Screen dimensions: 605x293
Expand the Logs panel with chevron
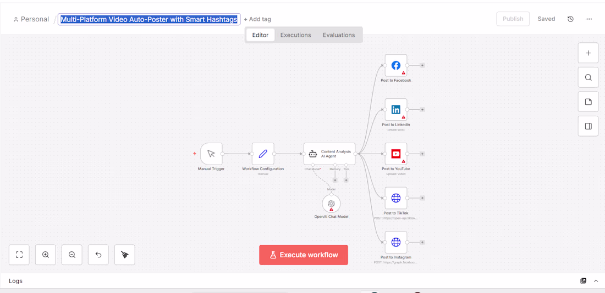pos(596,281)
